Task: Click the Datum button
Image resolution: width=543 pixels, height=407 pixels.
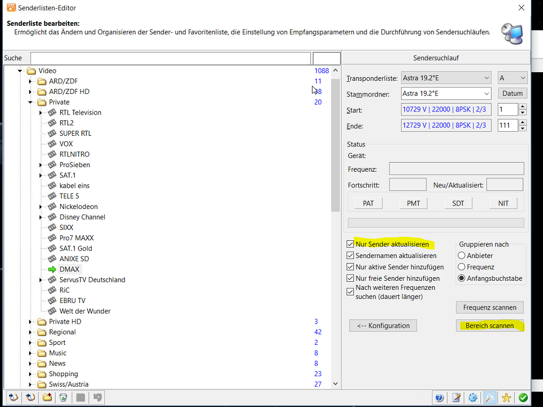Action: point(513,93)
